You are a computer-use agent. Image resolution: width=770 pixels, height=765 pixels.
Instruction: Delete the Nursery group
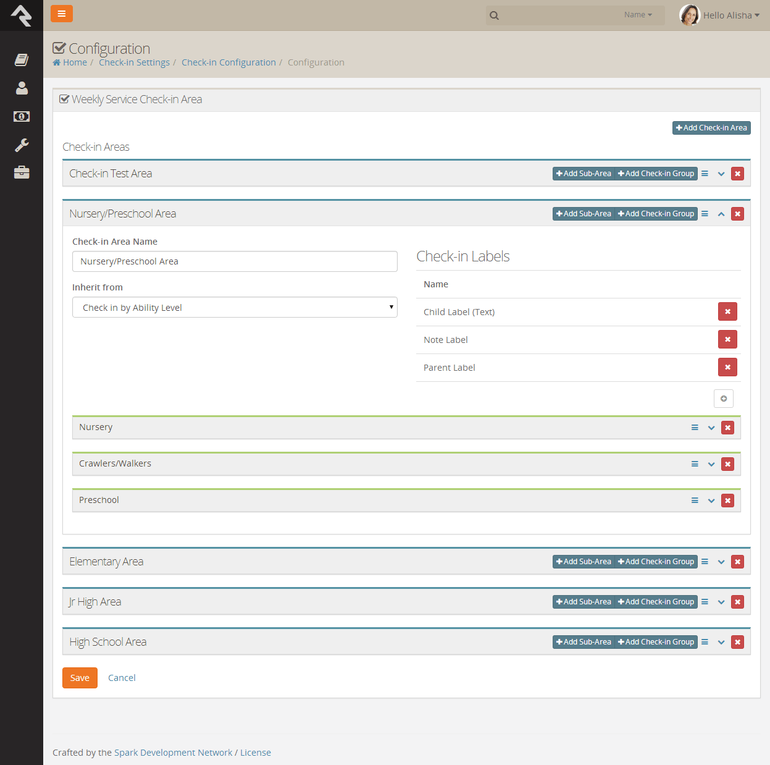pyautogui.click(x=727, y=428)
